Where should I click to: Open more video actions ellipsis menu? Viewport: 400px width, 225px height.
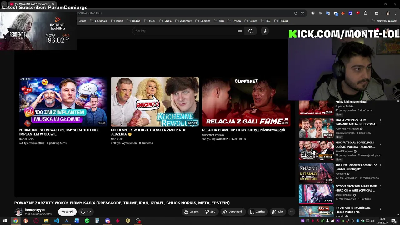coord(292,212)
